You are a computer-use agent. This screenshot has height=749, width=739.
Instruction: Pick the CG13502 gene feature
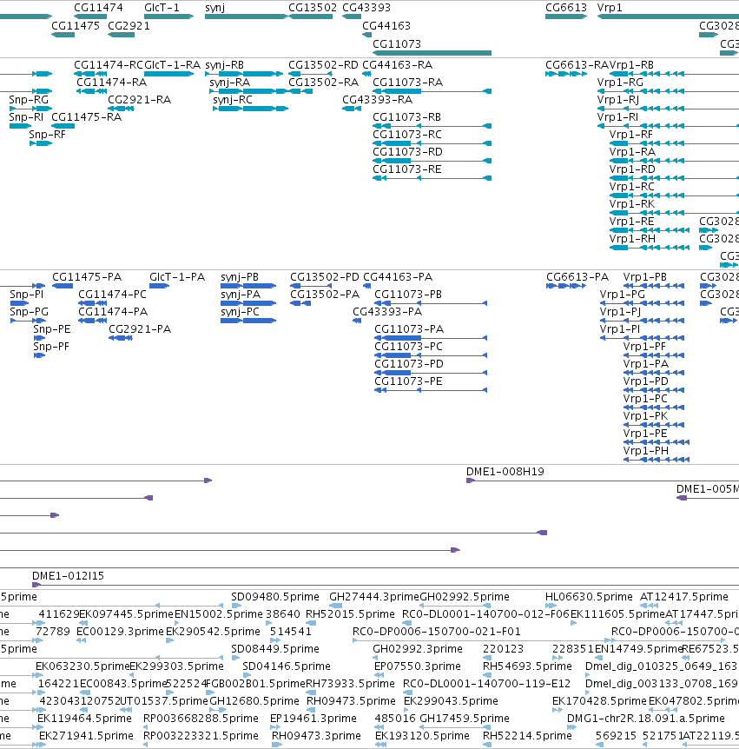coord(310,17)
